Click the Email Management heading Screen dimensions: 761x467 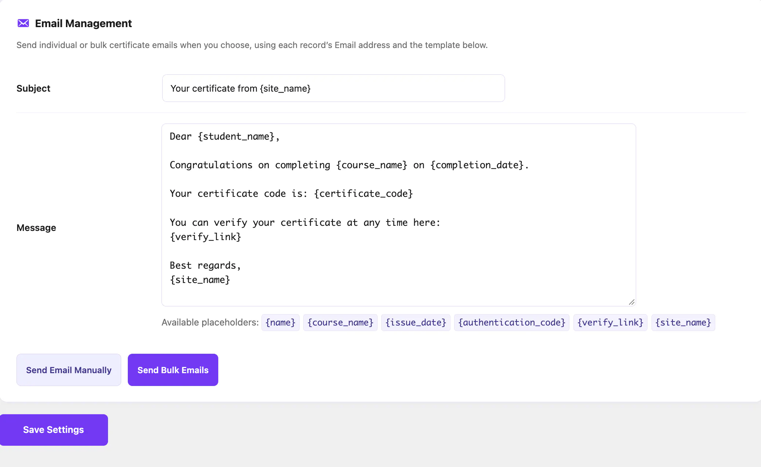83,23
